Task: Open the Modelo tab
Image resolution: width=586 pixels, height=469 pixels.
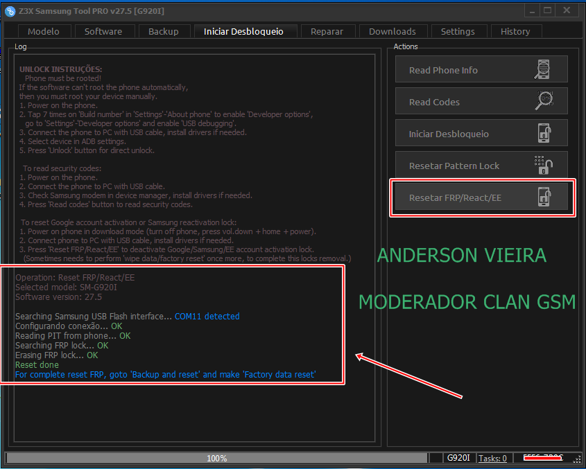Action: pyautogui.click(x=44, y=31)
